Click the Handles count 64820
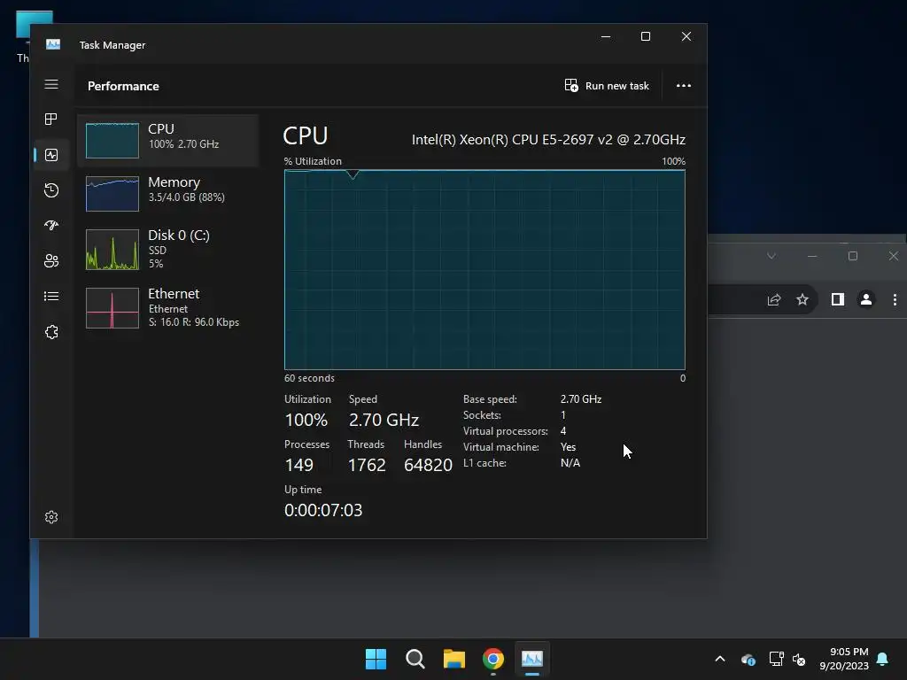The width and height of the screenshot is (907, 680). tap(428, 465)
